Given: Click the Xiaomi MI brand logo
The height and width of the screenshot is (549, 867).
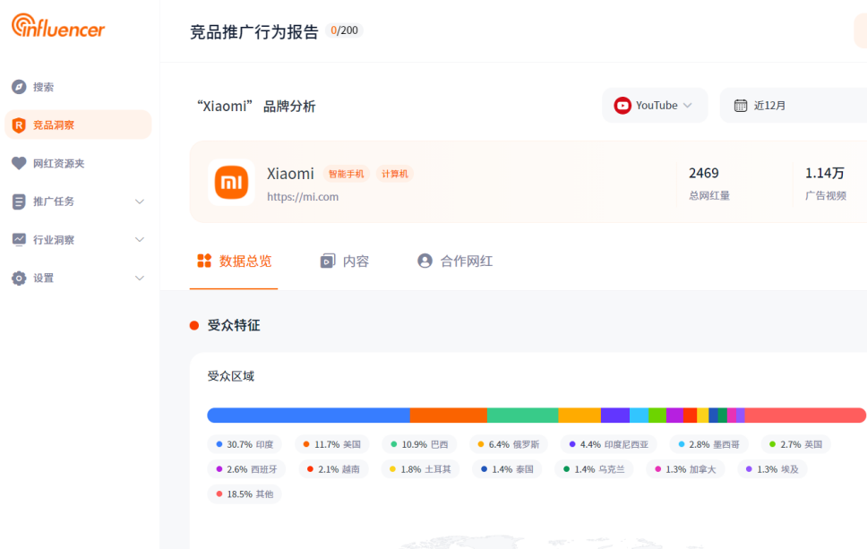Looking at the screenshot, I should click(231, 182).
